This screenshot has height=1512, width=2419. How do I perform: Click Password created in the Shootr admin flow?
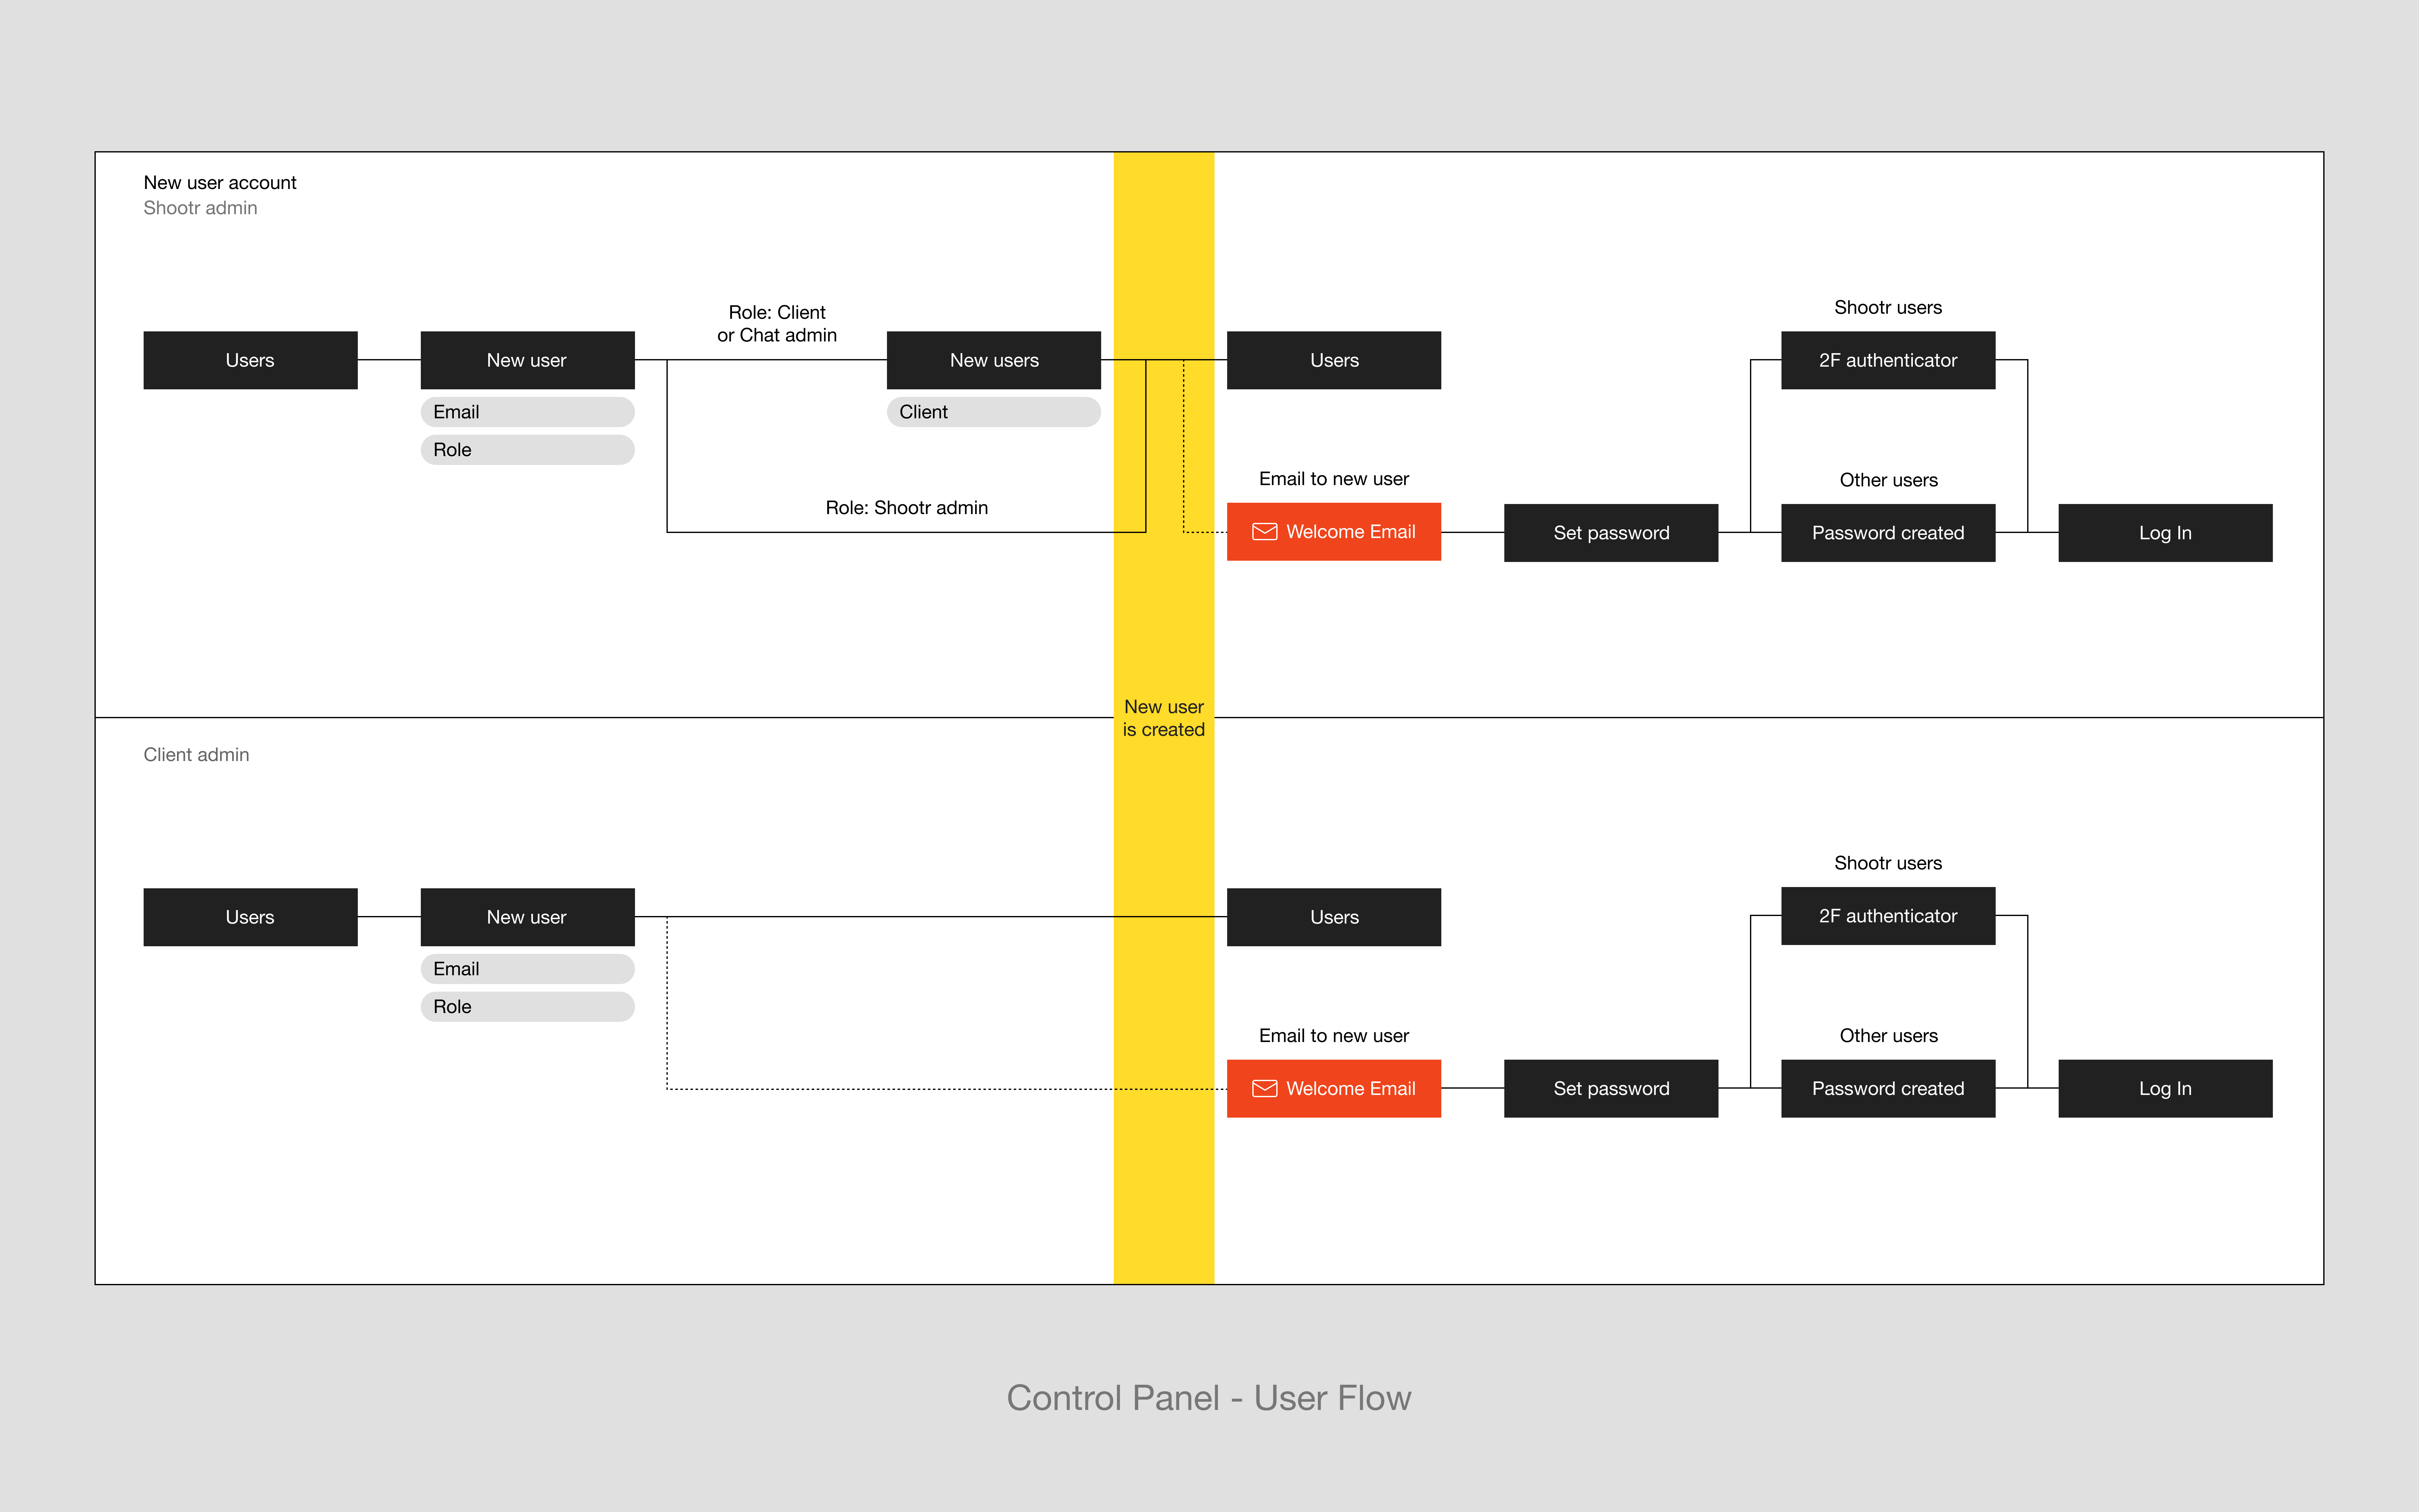click(x=1887, y=533)
